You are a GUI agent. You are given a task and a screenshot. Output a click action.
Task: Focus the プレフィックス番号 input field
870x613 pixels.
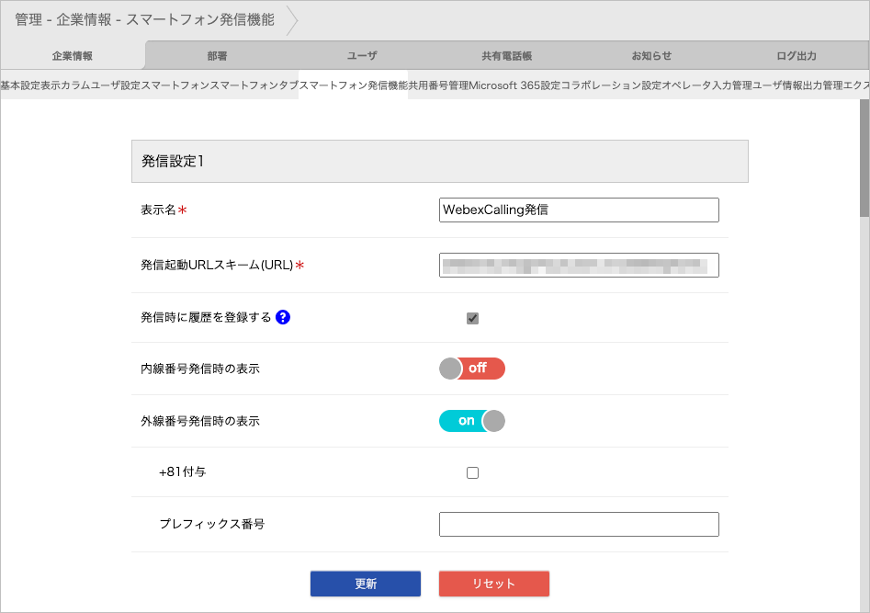[x=579, y=524]
